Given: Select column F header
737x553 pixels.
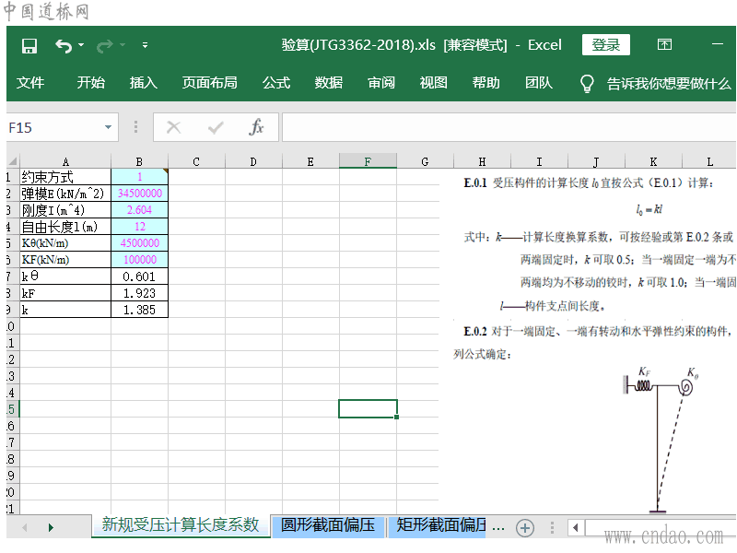Looking at the screenshot, I should pyautogui.click(x=368, y=161).
